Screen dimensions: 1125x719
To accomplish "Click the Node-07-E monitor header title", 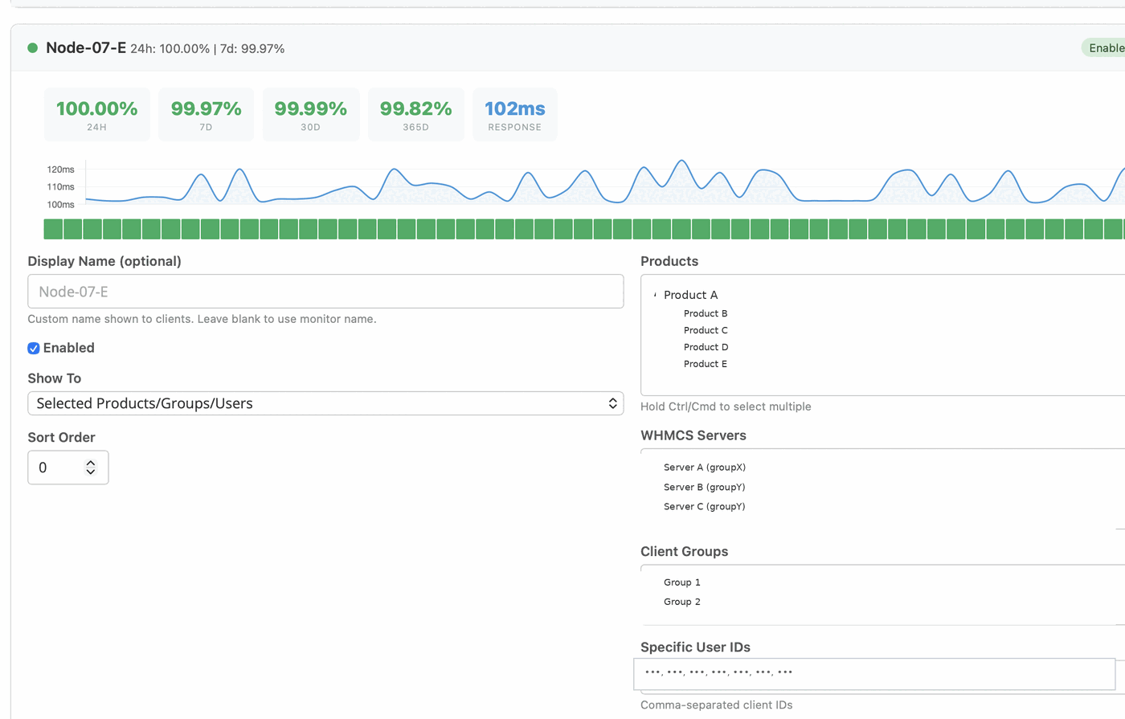I will point(86,47).
